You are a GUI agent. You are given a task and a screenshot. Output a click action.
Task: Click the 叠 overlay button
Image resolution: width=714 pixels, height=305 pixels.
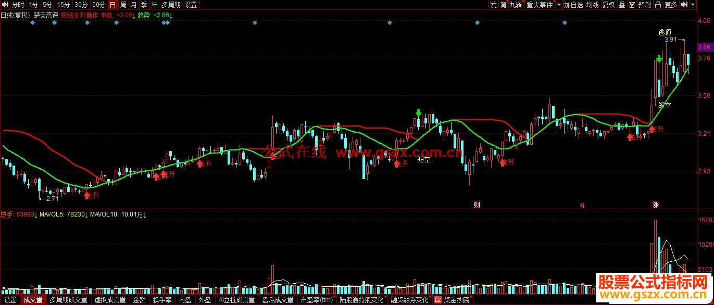pyautogui.click(x=622, y=5)
